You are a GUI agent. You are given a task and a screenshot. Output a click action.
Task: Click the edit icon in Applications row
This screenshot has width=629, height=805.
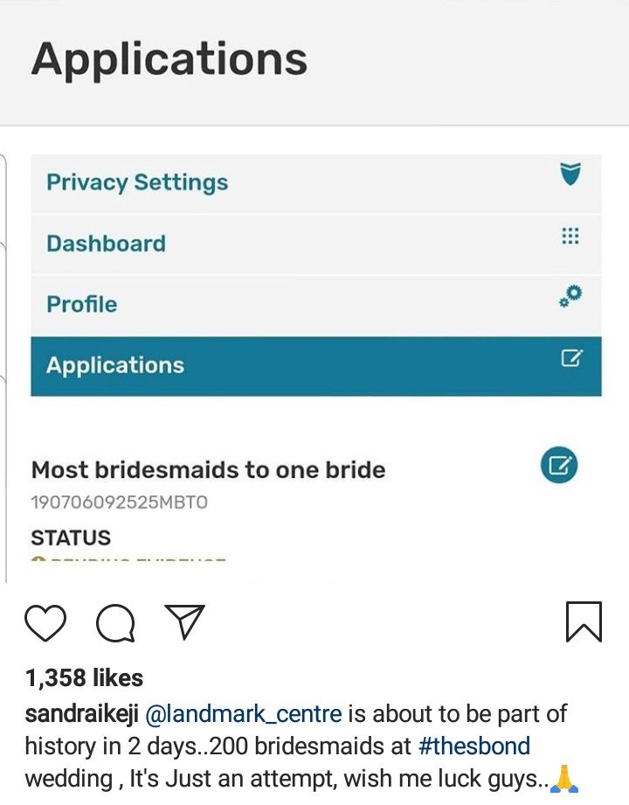pos(570,358)
